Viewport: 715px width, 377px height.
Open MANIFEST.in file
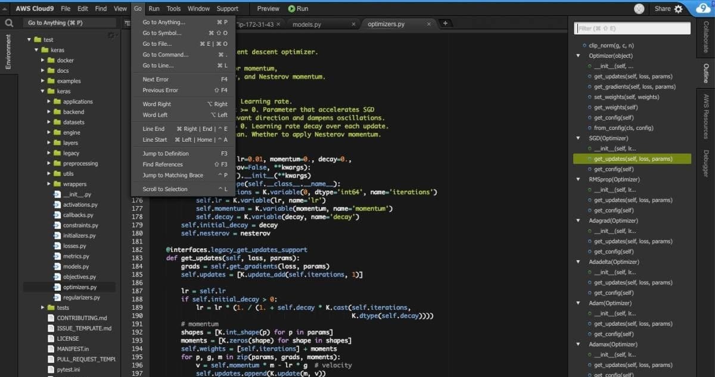pyautogui.click(x=73, y=348)
